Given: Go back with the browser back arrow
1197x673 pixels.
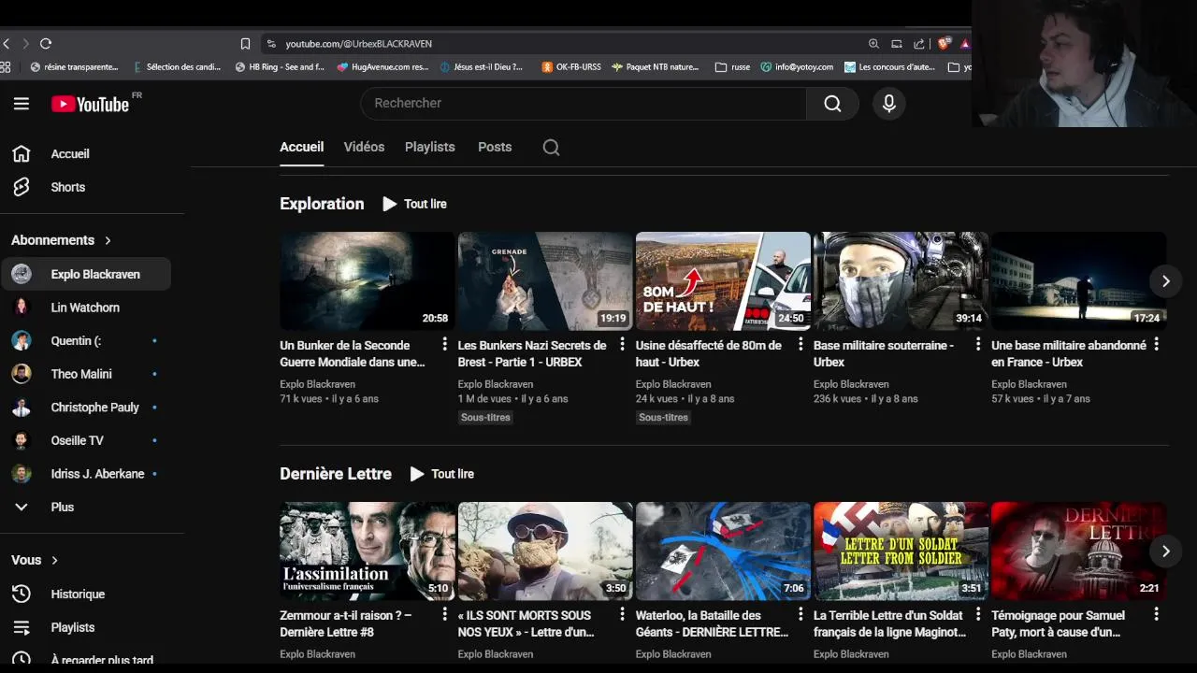Looking at the screenshot, I should coord(7,43).
